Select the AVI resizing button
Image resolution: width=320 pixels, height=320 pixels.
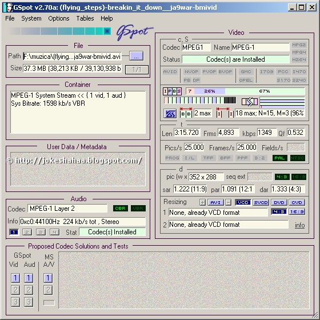(215, 202)
